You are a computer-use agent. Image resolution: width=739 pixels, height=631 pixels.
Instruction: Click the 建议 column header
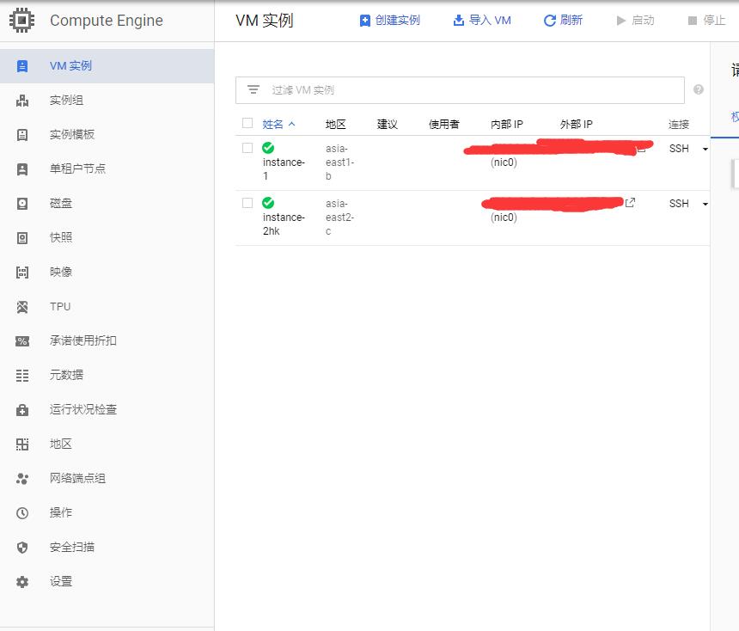click(x=388, y=124)
